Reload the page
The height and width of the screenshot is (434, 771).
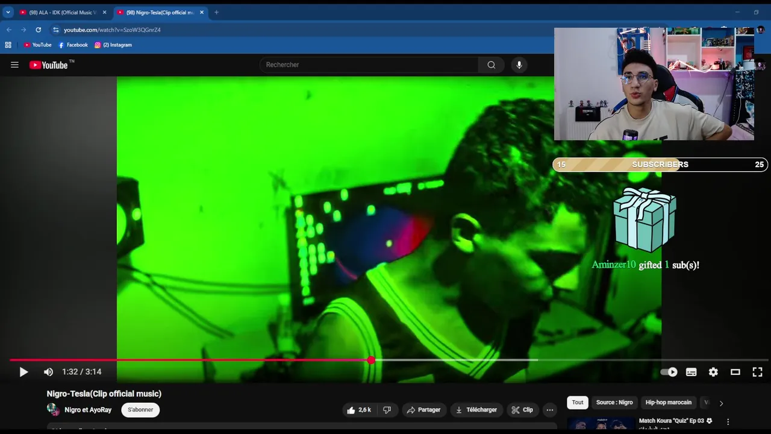(x=38, y=30)
